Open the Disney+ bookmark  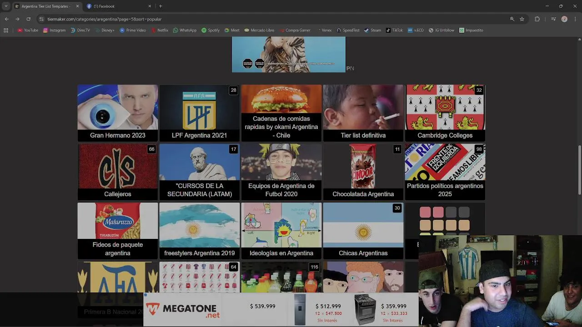pos(105,30)
